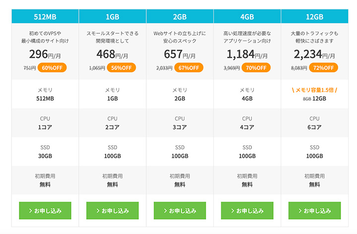The width and height of the screenshot is (357, 234).
Task: Click the 2,234円/月 price
Action: (314, 55)
